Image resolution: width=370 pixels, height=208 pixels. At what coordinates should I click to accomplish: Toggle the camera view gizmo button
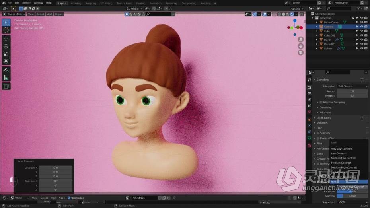[x=301, y=52]
